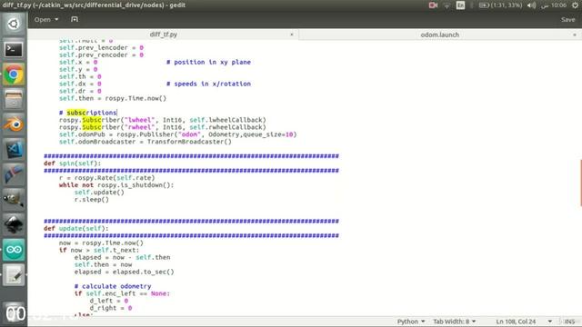582x327 pixels.
Task: Open the Tab Width dropdown
Action: (454, 322)
